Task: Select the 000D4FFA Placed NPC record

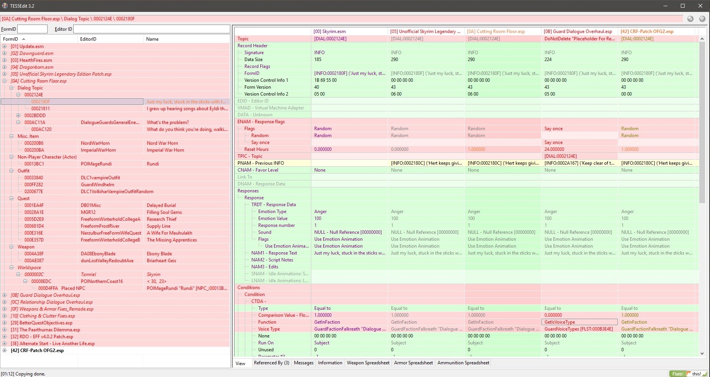Action: pos(115,288)
